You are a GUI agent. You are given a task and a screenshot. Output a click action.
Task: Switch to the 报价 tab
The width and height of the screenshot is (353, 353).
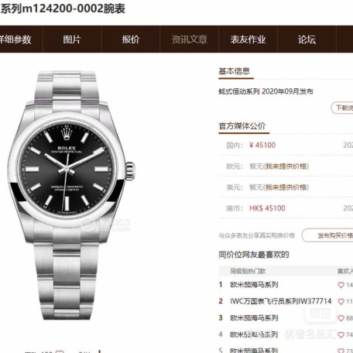click(131, 39)
